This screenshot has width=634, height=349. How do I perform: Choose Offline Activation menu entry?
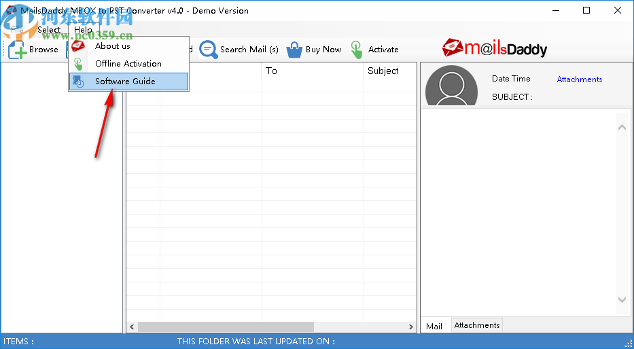128,64
